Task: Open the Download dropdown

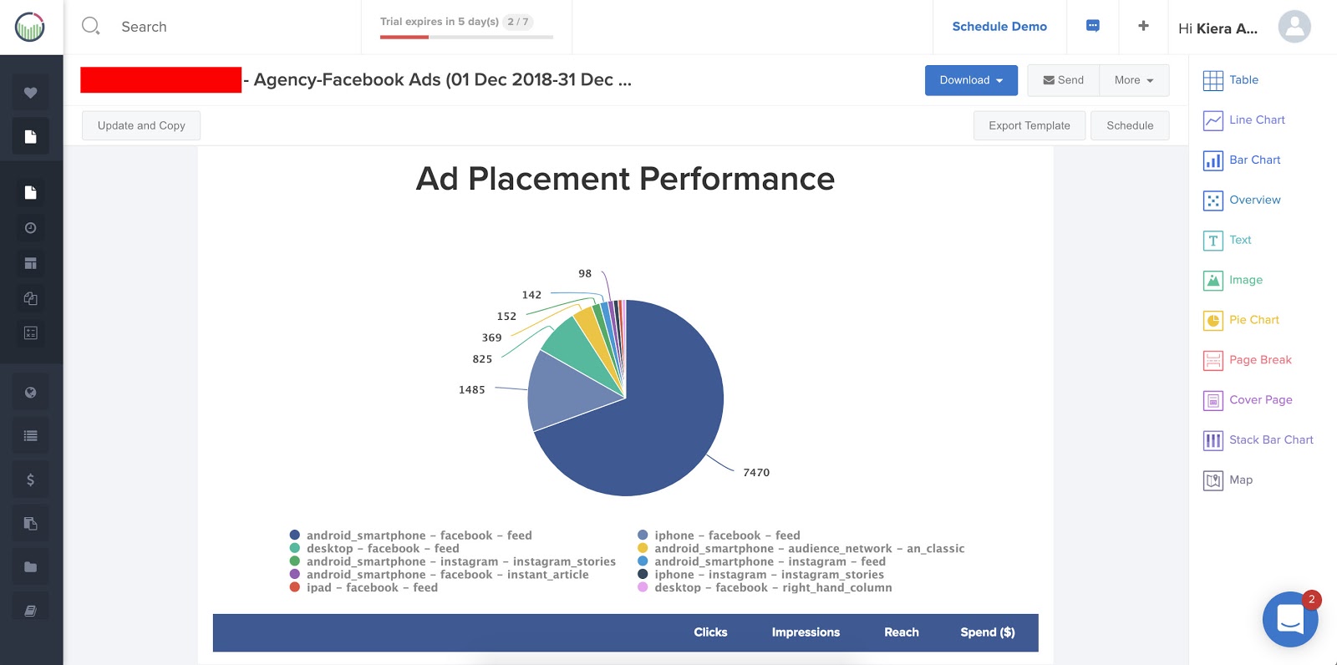Action: click(x=971, y=80)
